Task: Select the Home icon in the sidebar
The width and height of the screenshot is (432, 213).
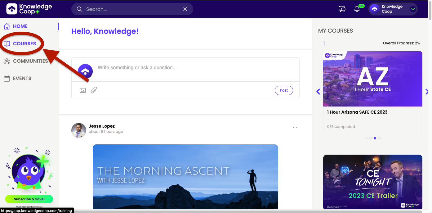Action: coord(7,26)
